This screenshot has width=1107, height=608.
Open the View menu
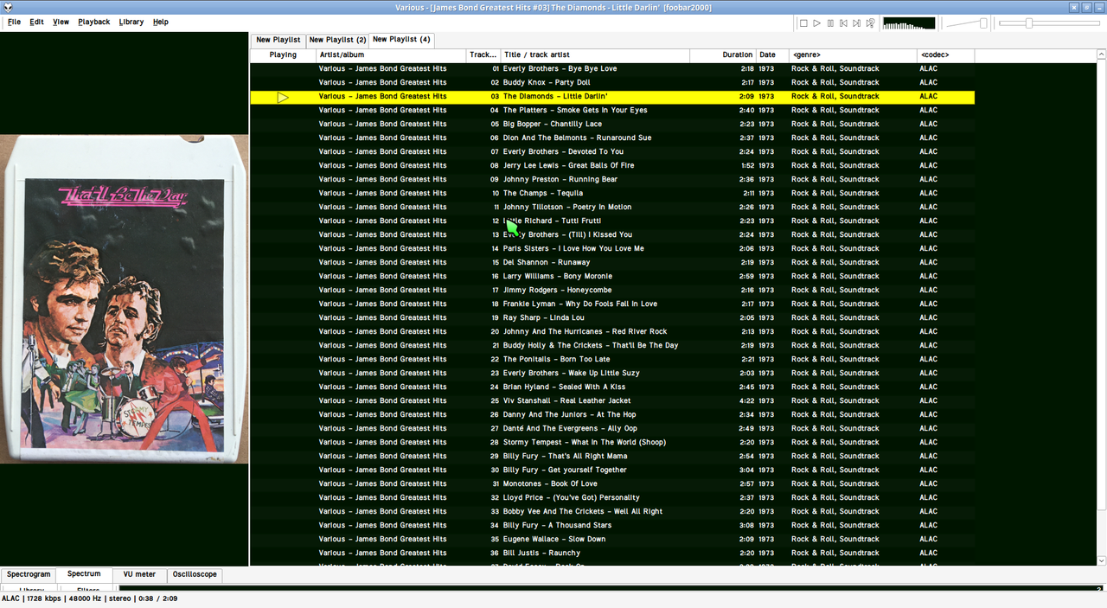61,22
